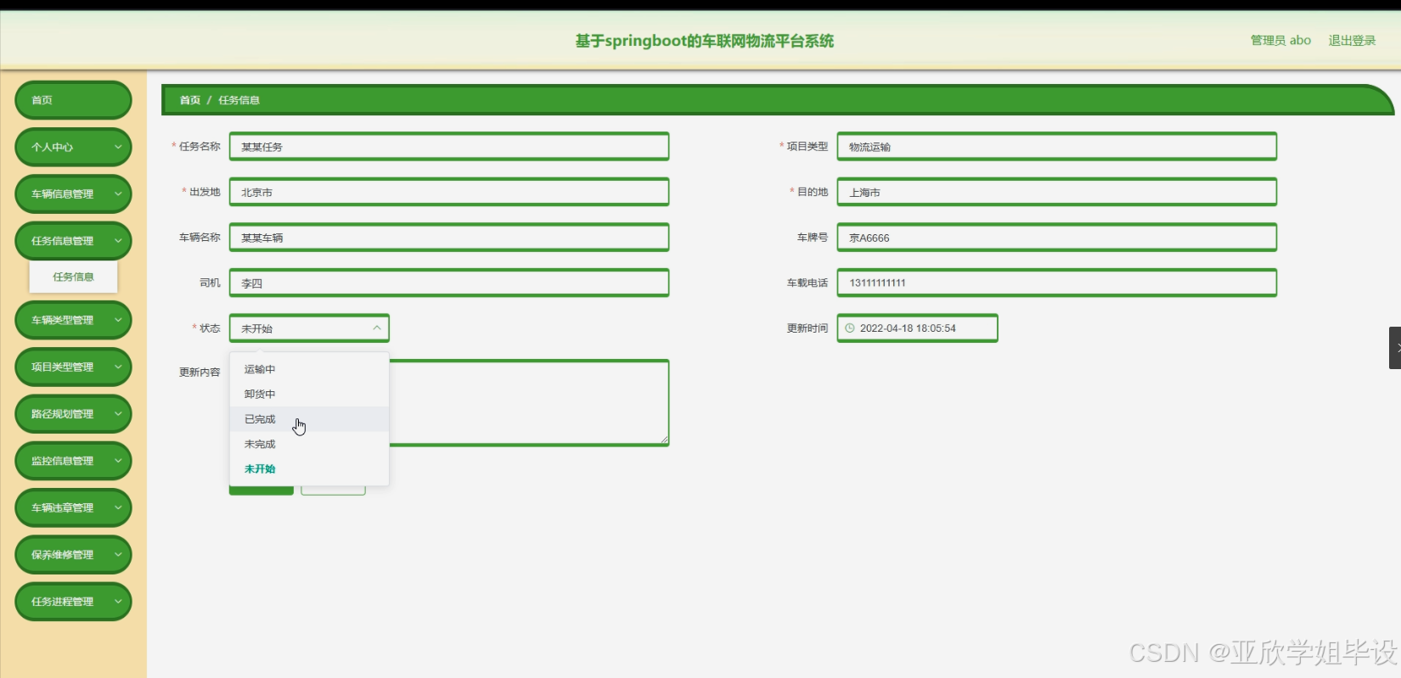Focus the 车载电话 input field
The width and height of the screenshot is (1401, 678).
point(1057,283)
